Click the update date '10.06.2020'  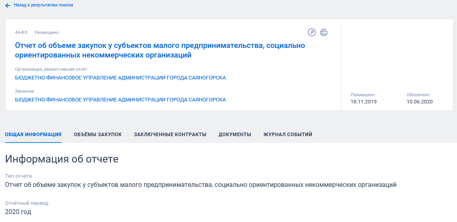coord(420,102)
